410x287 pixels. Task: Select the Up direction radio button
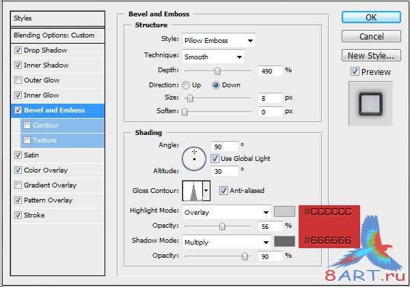[186, 85]
